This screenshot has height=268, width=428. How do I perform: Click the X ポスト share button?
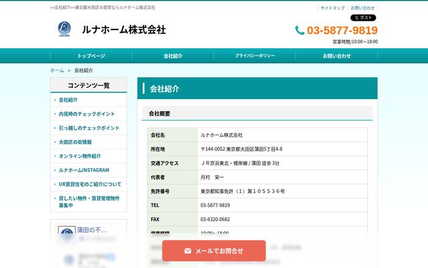(x=363, y=18)
